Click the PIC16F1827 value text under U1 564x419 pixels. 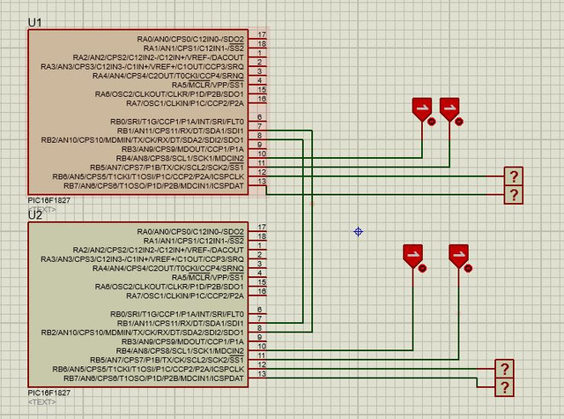coord(49,200)
